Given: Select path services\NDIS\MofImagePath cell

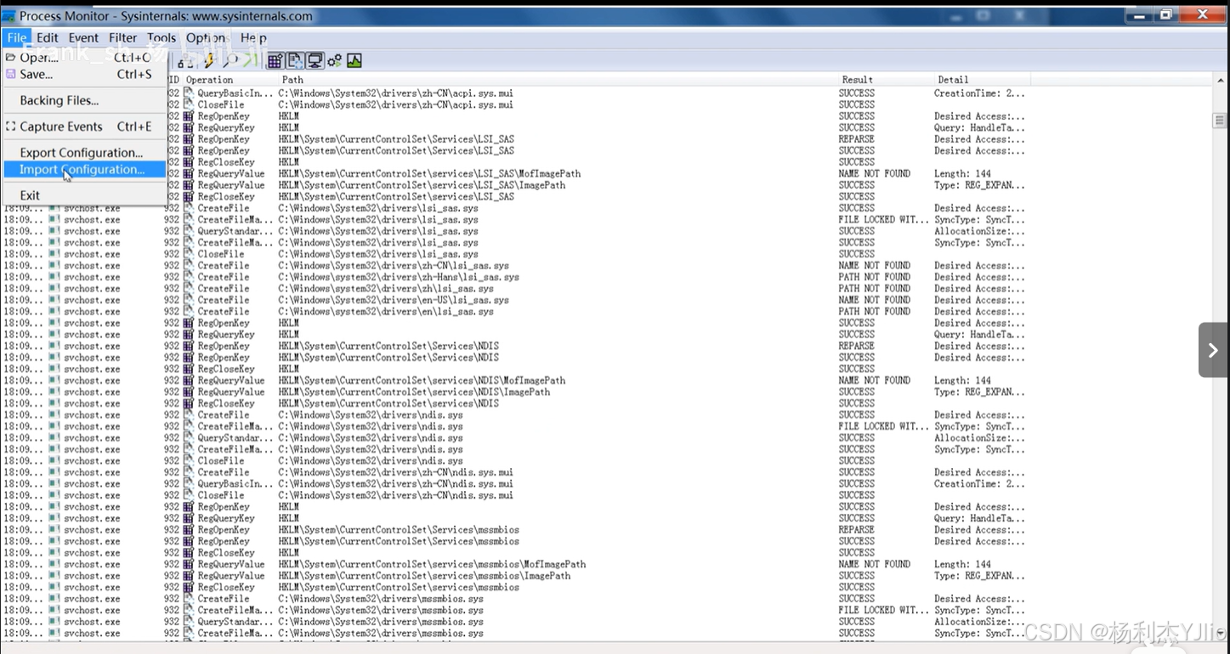Looking at the screenshot, I should click(x=422, y=381).
